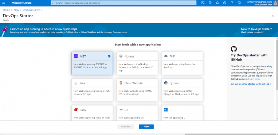Open the Azure portal hamburger menu

coord(4,3)
